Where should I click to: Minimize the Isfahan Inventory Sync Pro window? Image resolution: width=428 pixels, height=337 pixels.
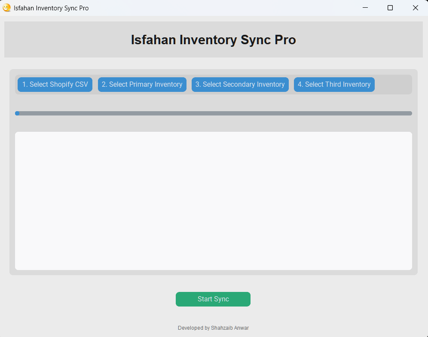(365, 8)
